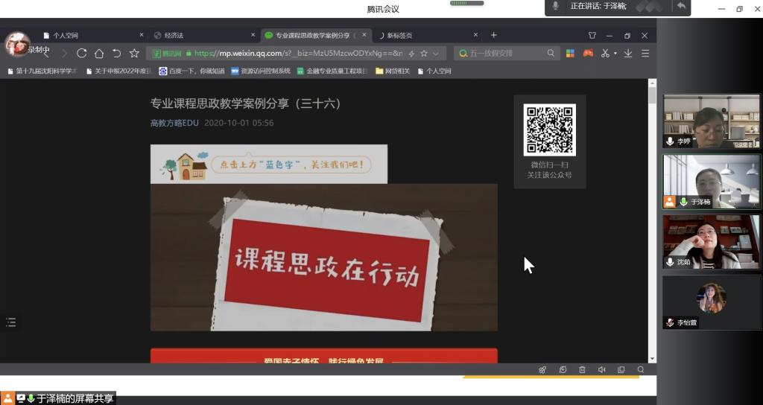763x405 pixels.
Task: Open the page outline list icon at left edge
Action: (x=10, y=322)
